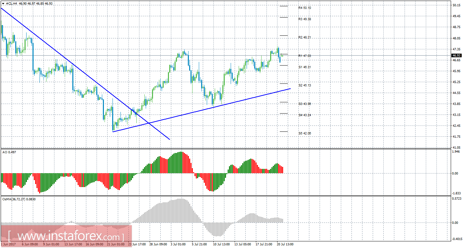Select the descending blue trendline

point(85,74)
